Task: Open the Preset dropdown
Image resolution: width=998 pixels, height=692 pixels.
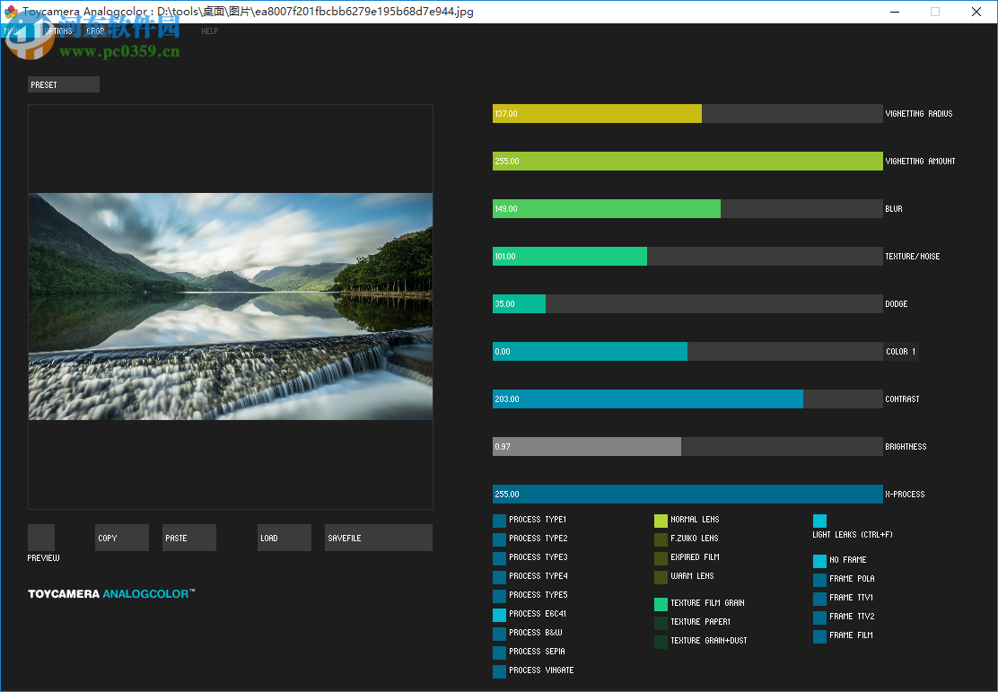Action: (63, 84)
